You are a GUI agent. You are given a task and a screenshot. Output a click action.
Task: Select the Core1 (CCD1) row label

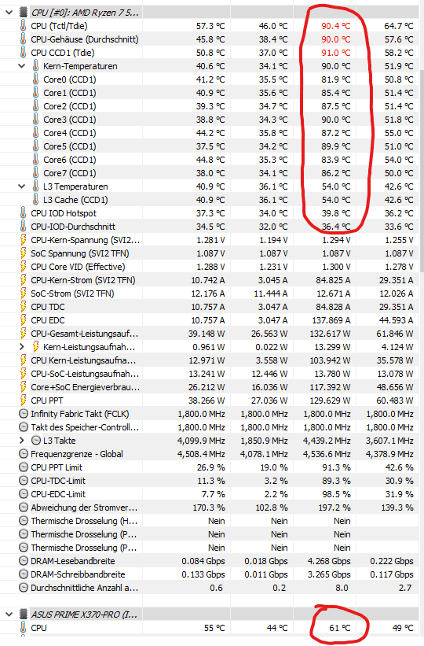pyautogui.click(x=70, y=93)
